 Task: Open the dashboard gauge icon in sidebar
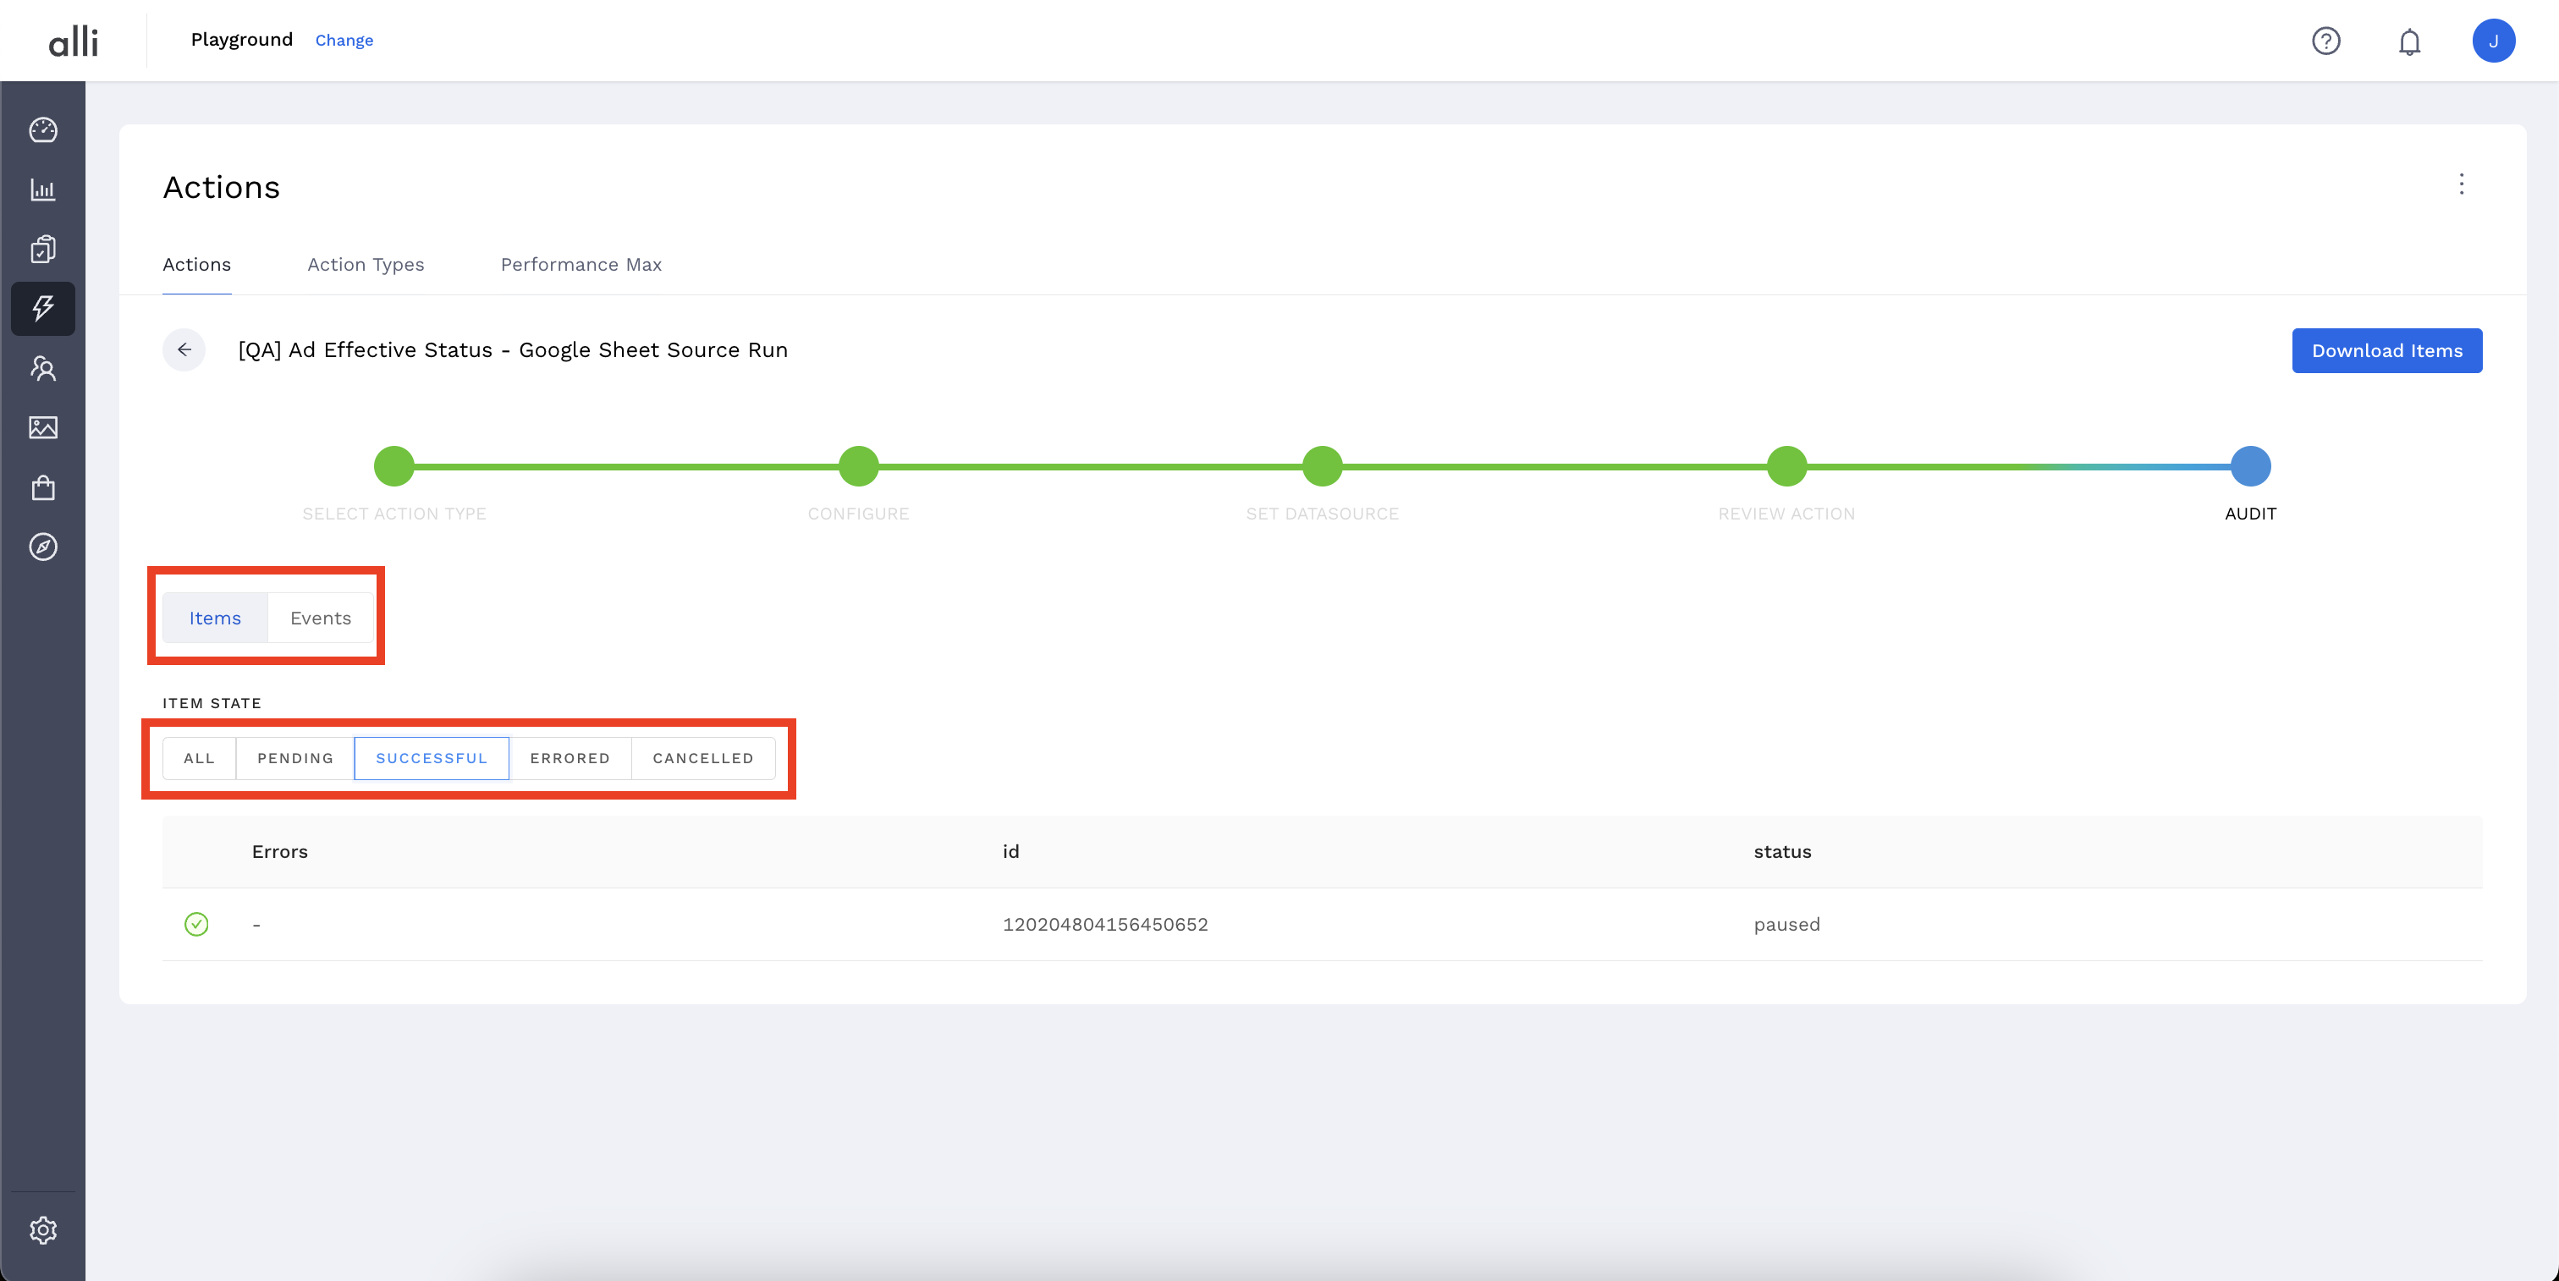[42, 130]
